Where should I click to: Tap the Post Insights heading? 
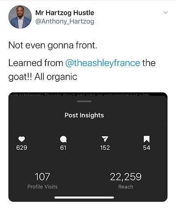pos(84,115)
